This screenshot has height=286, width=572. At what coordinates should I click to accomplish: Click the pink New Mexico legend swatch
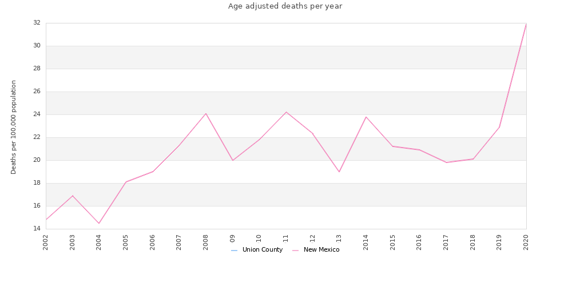pos(296,251)
